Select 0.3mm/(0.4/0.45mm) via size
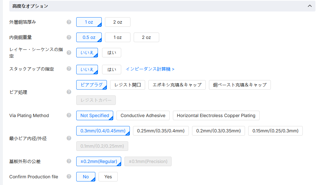The height and width of the screenshot is (185, 319). (x=103, y=131)
